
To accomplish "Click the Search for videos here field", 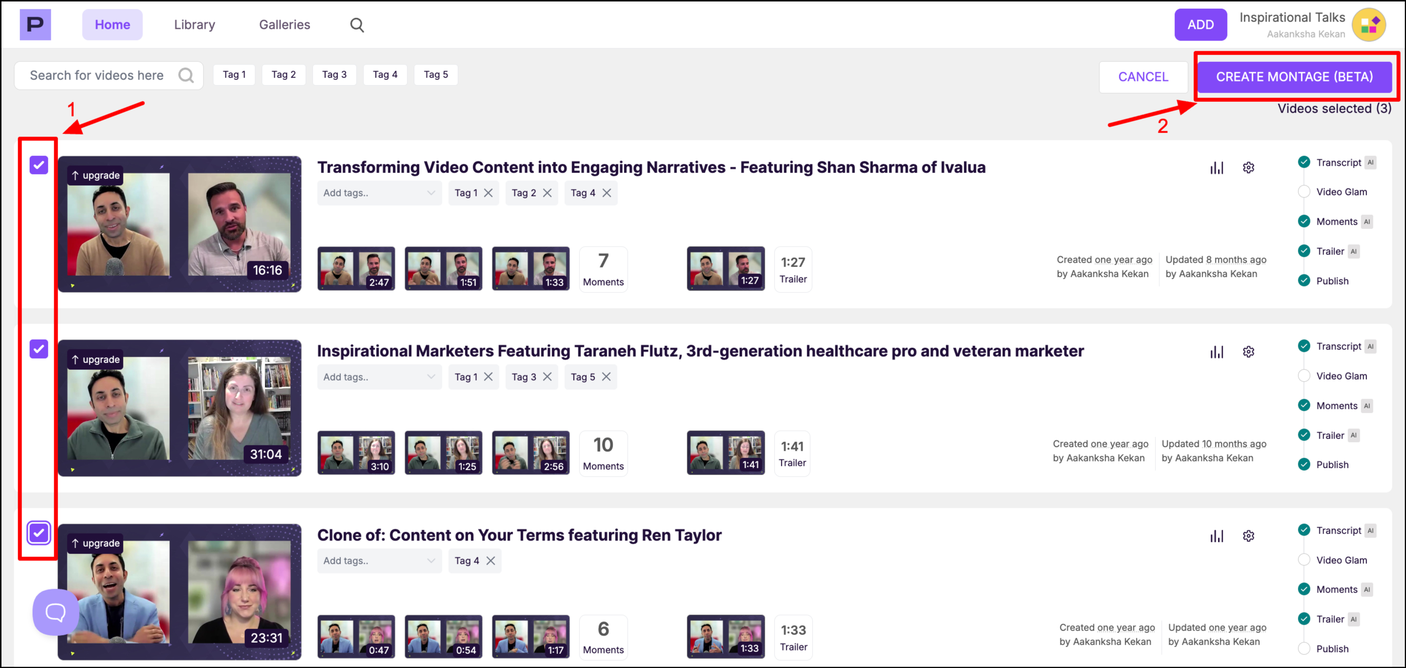I will coord(97,75).
